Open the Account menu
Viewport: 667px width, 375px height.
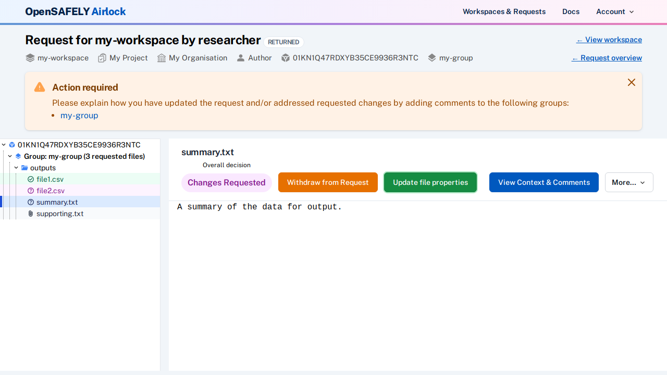click(615, 11)
